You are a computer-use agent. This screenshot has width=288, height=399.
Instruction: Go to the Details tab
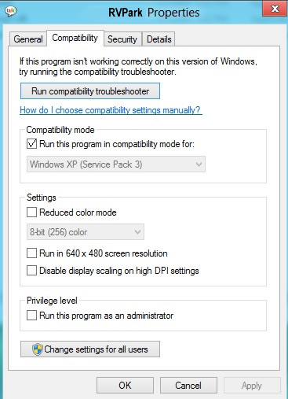[x=159, y=39]
